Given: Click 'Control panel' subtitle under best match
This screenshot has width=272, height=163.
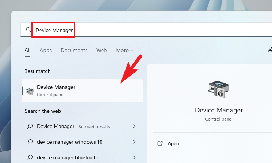Looking at the screenshot, I should click(51, 95).
